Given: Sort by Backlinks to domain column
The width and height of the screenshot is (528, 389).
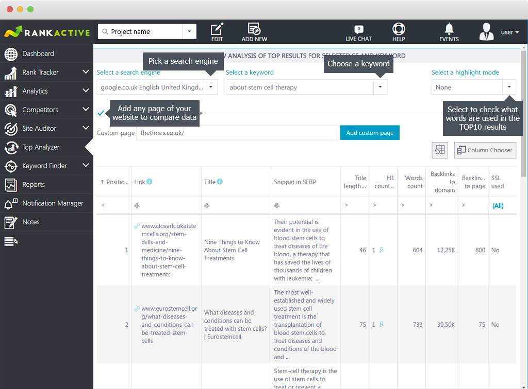Looking at the screenshot, I should [x=442, y=182].
